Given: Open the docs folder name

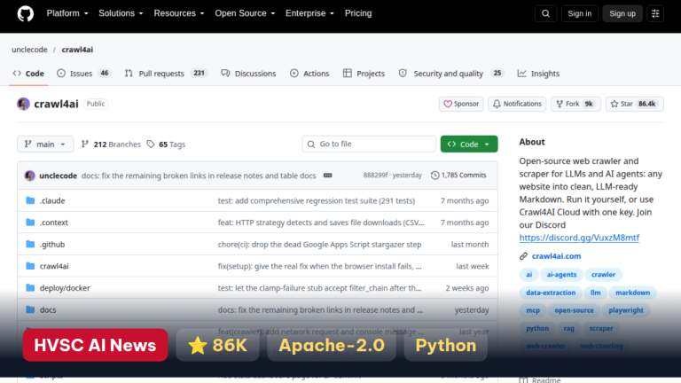Looking at the screenshot, I should click(x=48, y=309).
